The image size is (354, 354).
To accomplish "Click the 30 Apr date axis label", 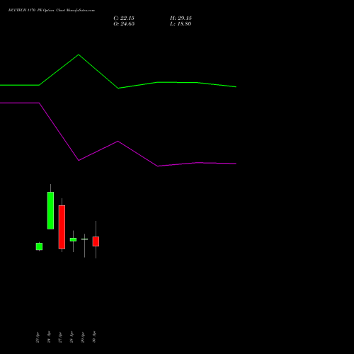I will click(94, 337).
